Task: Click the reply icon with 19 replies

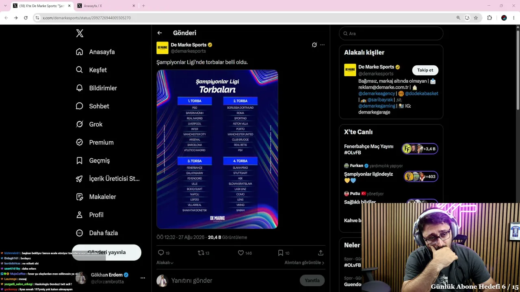Action: (161, 253)
